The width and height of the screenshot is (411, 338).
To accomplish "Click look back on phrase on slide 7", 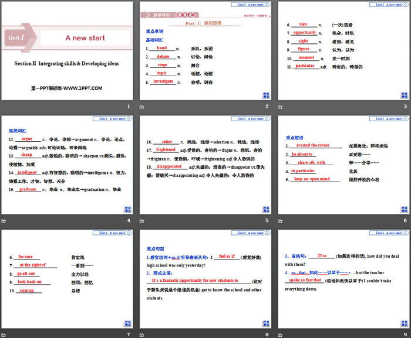I will (x=29, y=282).
